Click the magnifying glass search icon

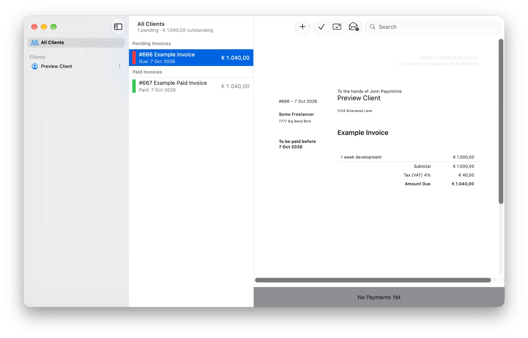coord(373,27)
